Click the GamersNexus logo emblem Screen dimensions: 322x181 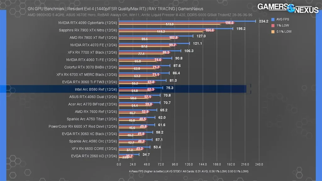(291, 8)
